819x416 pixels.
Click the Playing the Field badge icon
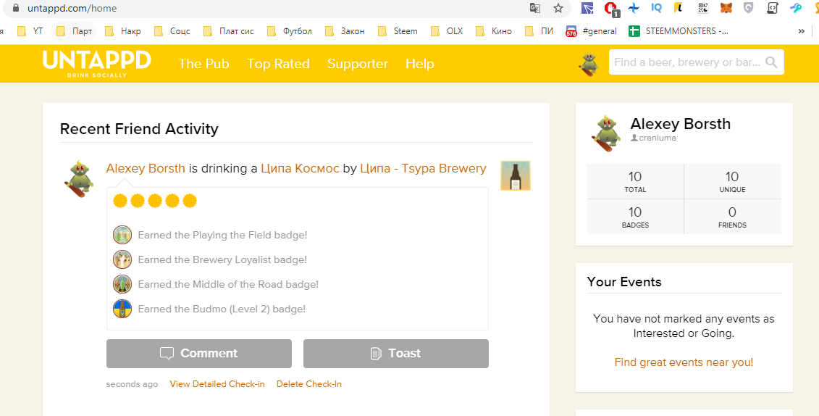[122, 235]
